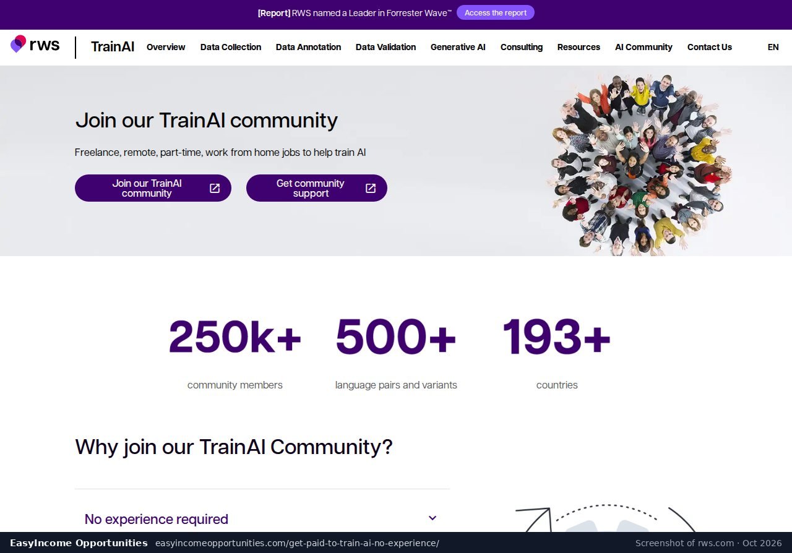Click the RWS logo icon
The height and width of the screenshot is (553, 792).
35,45
